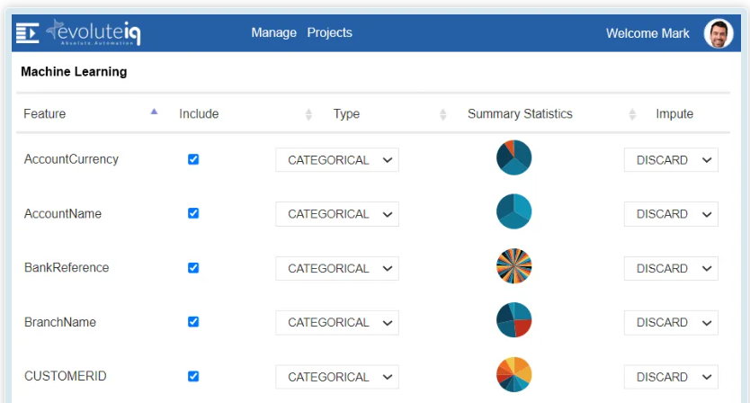Disable Include checkbox for CUSTOMERID

tap(193, 376)
